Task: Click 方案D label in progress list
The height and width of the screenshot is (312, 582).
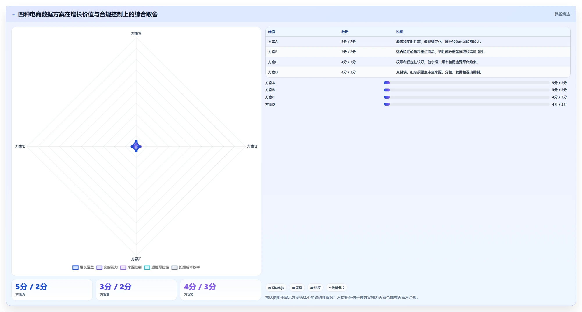Action: (270, 104)
